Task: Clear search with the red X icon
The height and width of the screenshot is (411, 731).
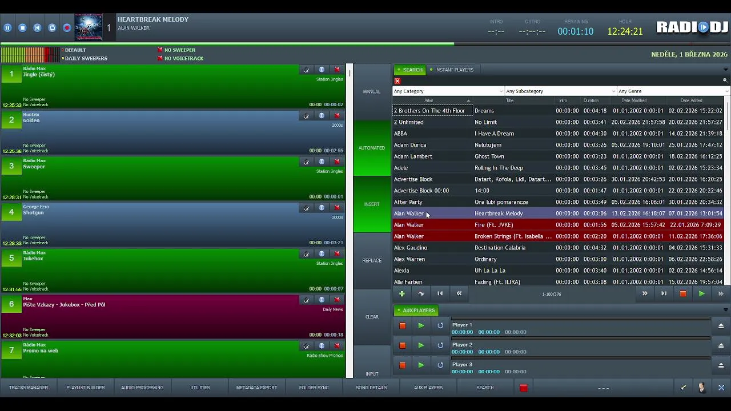Action: [x=397, y=81]
